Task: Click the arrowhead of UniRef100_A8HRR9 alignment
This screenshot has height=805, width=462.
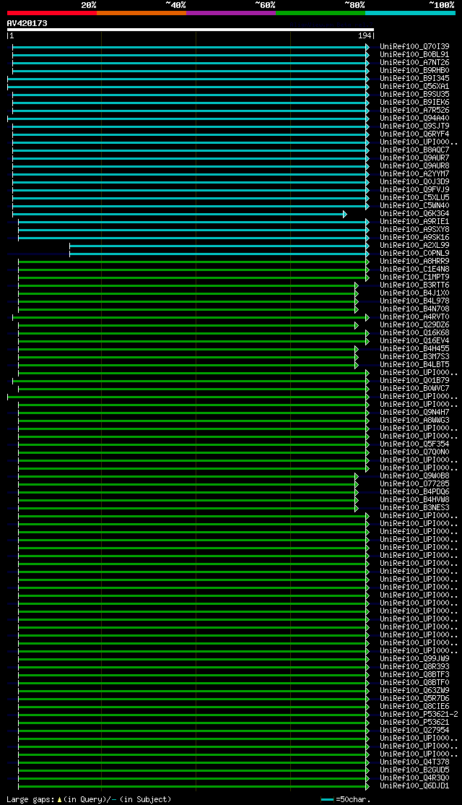Action: click(367, 262)
